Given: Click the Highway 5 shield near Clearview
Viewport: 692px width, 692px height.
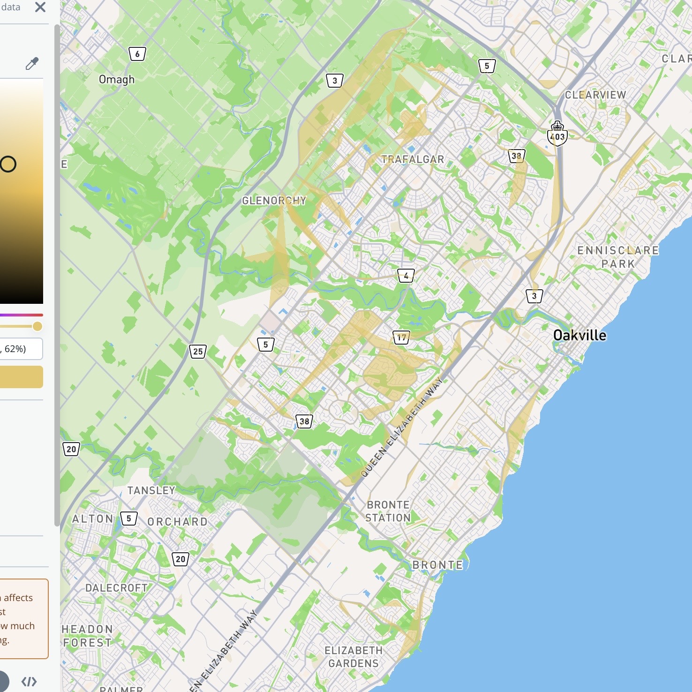Looking at the screenshot, I should (487, 67).
